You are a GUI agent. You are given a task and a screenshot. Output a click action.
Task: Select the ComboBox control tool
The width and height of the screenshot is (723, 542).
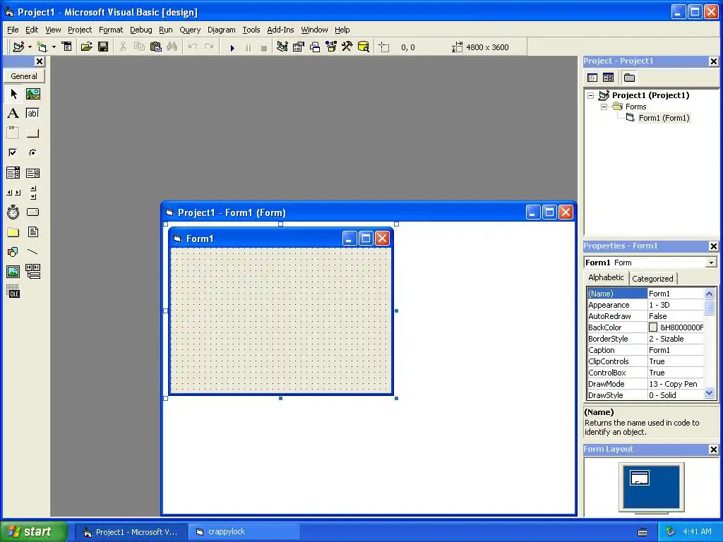[x=13, y=173]
